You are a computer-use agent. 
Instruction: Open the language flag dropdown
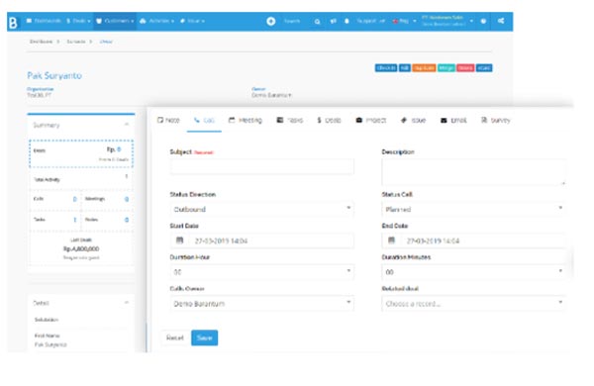404,21
